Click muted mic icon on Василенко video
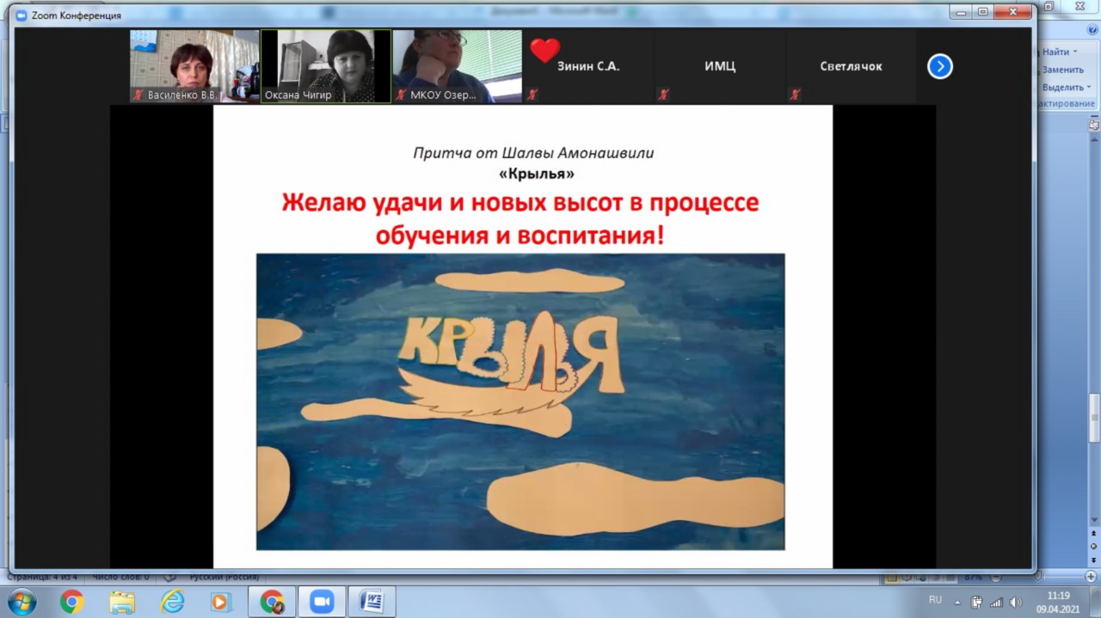The image size is (1101, 618). pyautogui.click(x=138, y=95)
